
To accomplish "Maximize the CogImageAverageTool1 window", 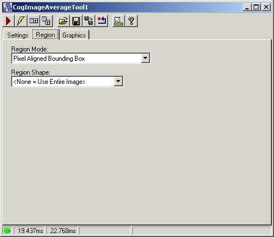I will (x=256, y=7).
